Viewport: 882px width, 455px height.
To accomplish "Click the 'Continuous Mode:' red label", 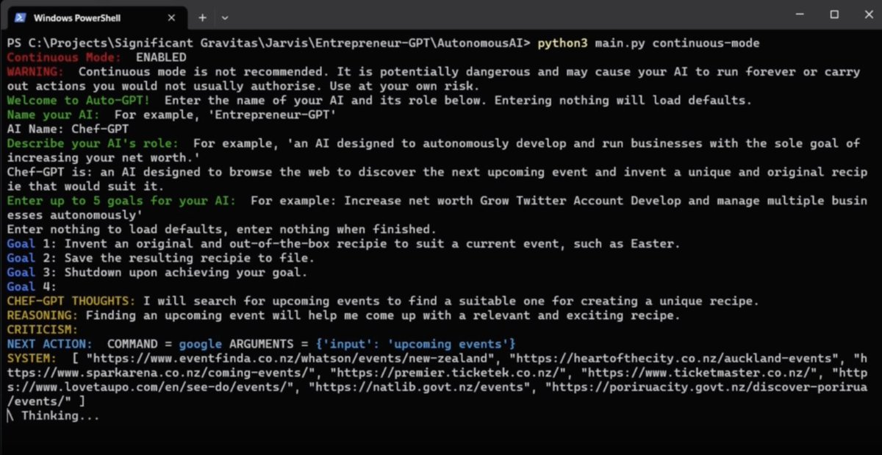I will pos(64,57).
